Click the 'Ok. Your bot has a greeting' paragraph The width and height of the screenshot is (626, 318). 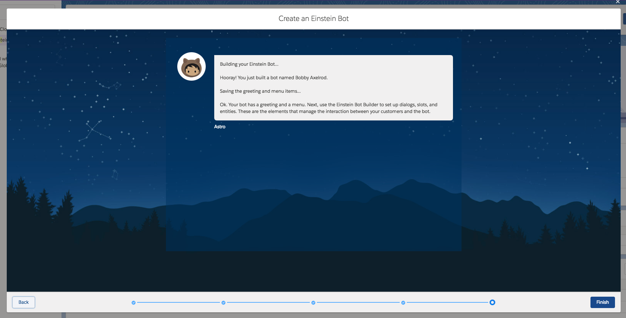tap(329, 108)
